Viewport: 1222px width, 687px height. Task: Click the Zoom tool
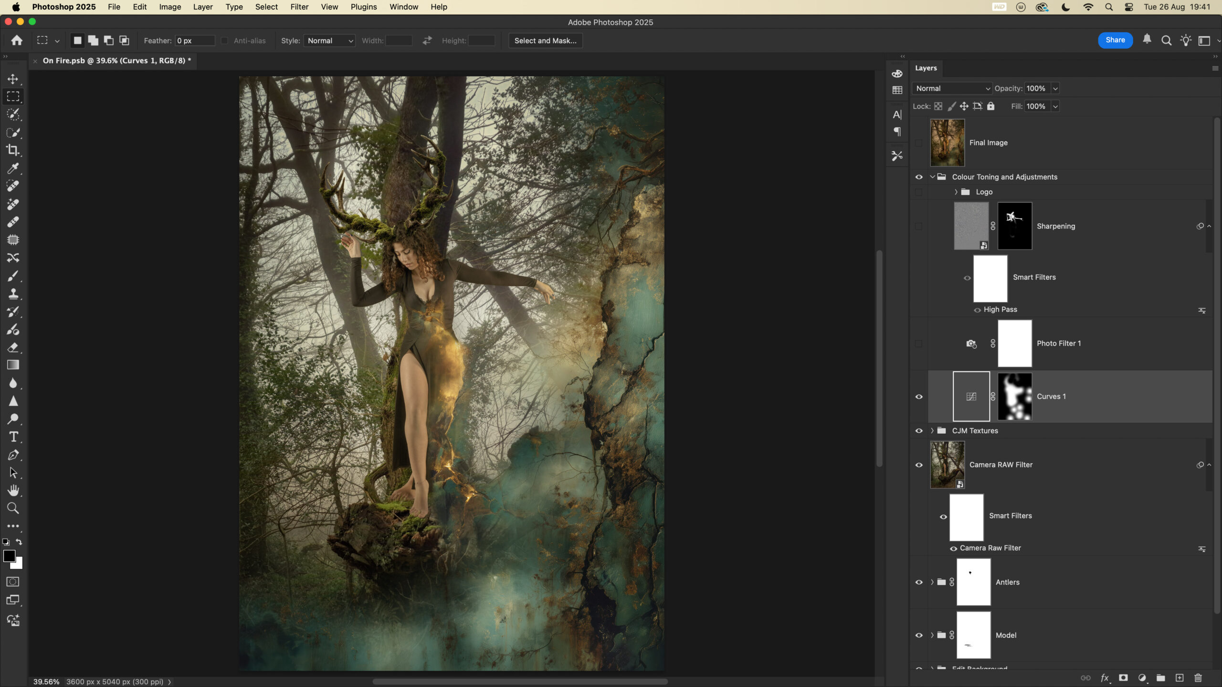[x=13, y=509]
